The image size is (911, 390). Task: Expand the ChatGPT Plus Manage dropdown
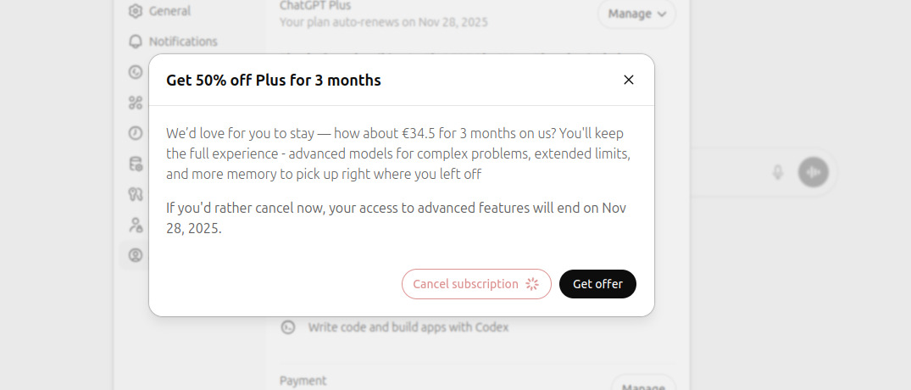pos(636,14)
